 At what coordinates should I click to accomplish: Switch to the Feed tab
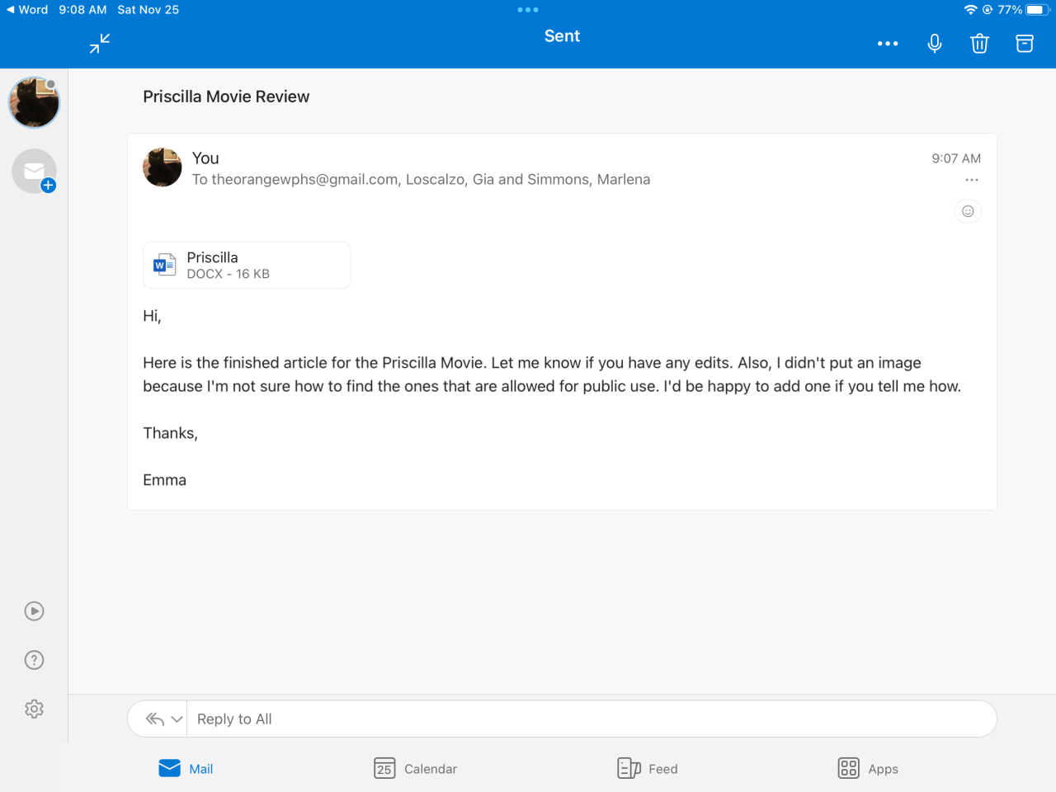point(648,769)
